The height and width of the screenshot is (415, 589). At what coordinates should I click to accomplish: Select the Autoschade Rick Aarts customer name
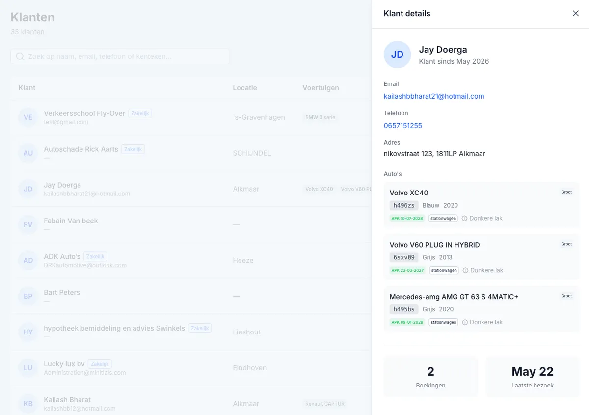tap(81, 149)
